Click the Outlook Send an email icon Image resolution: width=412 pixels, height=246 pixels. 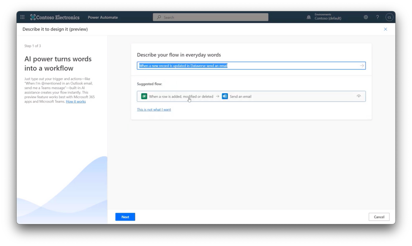point(225,96)
